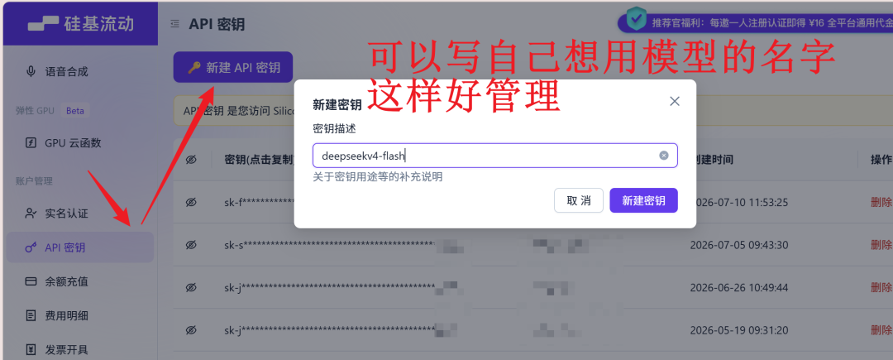Image resolution: width=893 pixels, height=360 pixels.
Task: Delete the key created 2026-07-10 11:53:25
Action: tap(881, 202)
